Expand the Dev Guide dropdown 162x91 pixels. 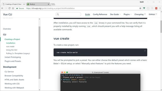[115, 14]
